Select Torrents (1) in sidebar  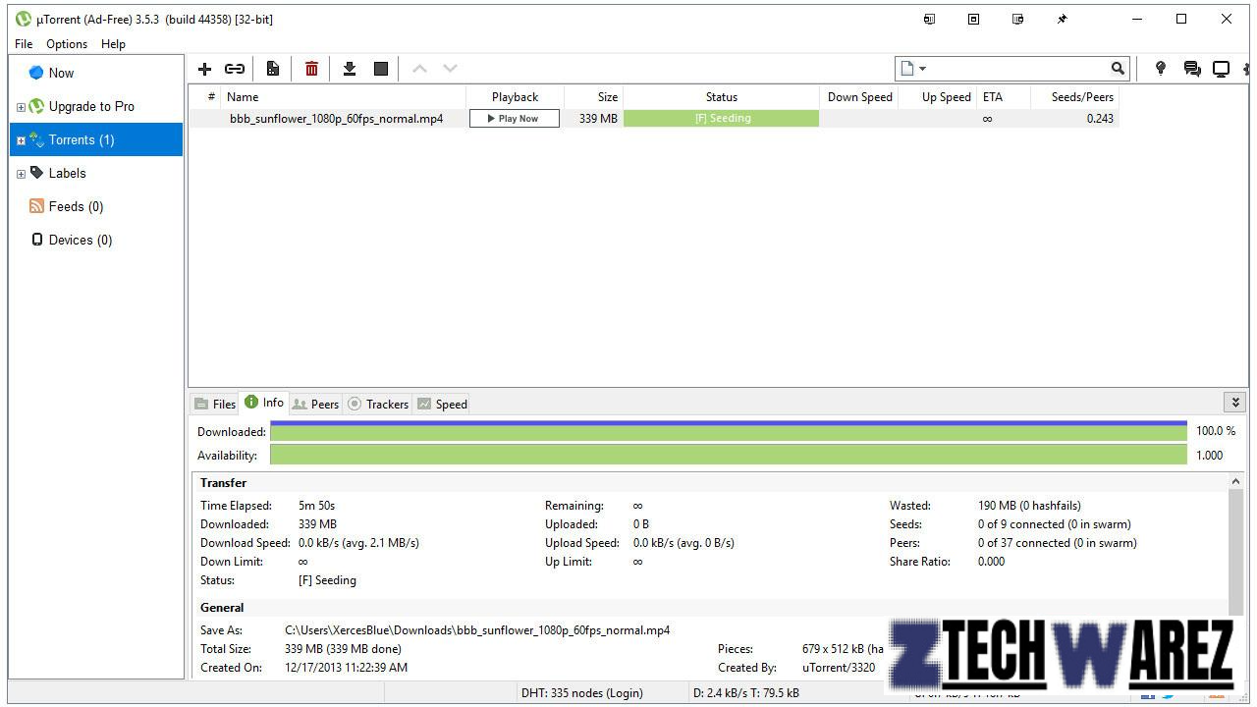[96, 139]
